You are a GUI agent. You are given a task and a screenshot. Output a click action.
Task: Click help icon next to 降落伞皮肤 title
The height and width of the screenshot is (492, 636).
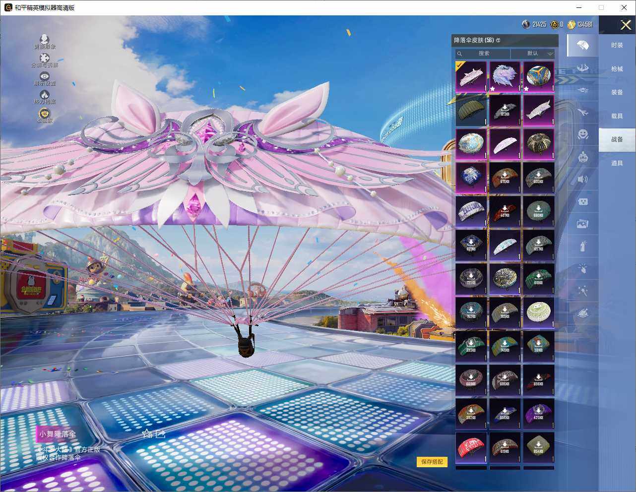(x=498, y=40)
